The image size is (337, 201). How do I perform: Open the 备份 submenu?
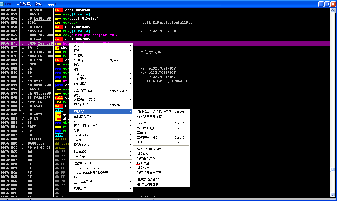[101, 46]
